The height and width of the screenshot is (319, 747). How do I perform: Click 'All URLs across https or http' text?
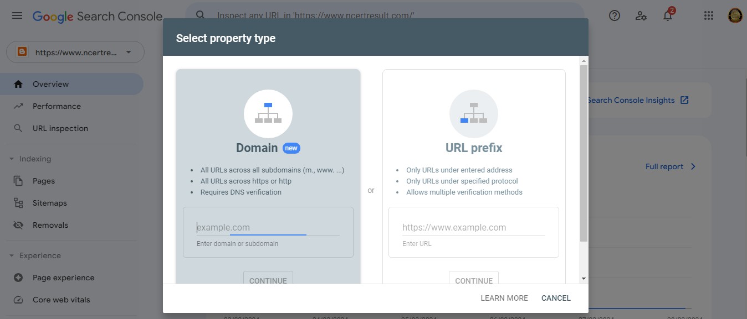pyautogui.click(x=246, y=181)
